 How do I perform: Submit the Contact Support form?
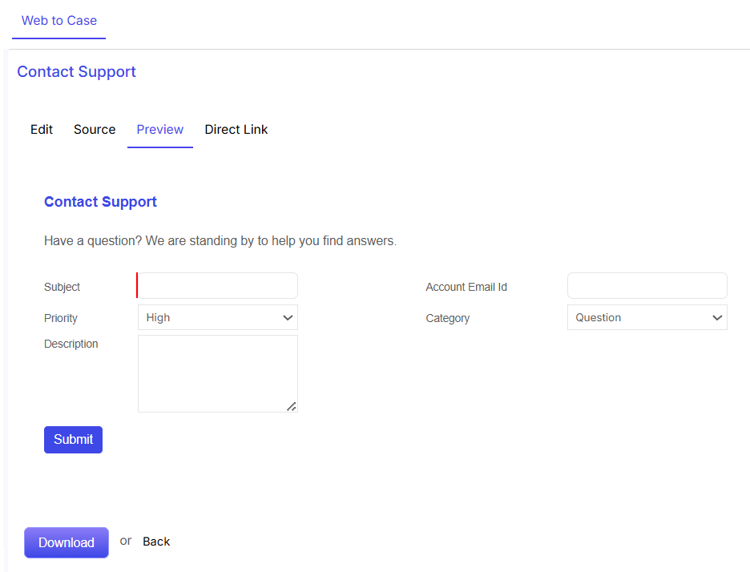click(73, 440)
